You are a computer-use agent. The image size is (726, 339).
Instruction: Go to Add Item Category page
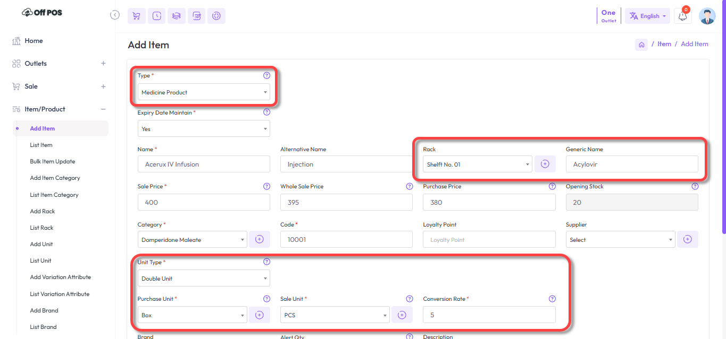tap(55, 178)
